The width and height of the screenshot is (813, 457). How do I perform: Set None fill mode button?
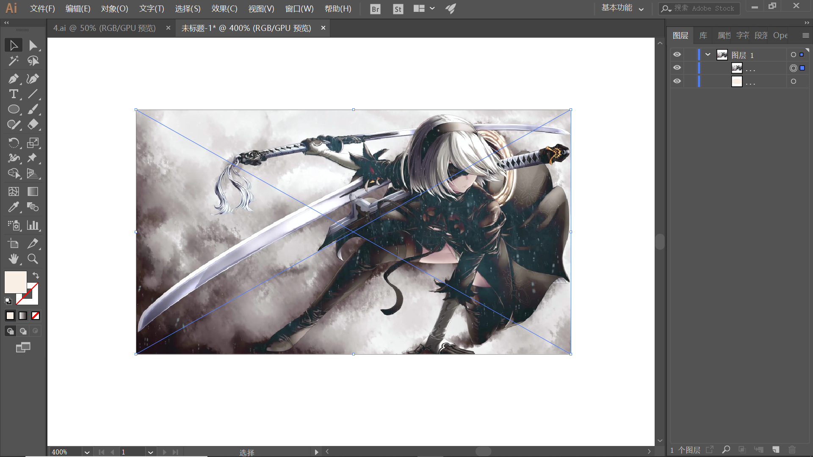pos(36,316)
